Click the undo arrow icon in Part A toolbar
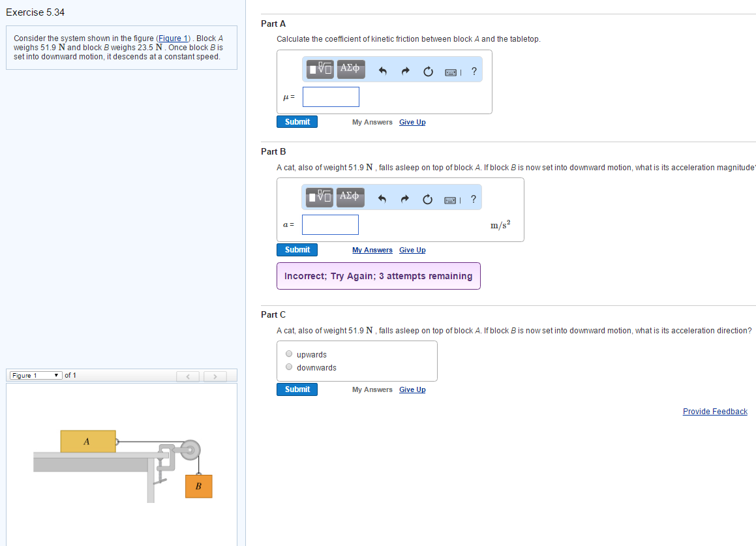This screenshot has width=756, height=546. 383,70
